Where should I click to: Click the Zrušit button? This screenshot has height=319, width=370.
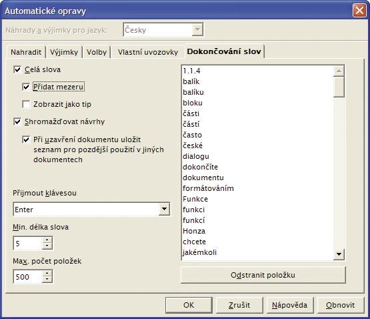pos(239,305)
